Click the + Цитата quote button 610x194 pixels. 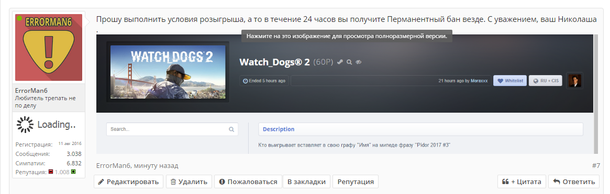coord(522,181)
